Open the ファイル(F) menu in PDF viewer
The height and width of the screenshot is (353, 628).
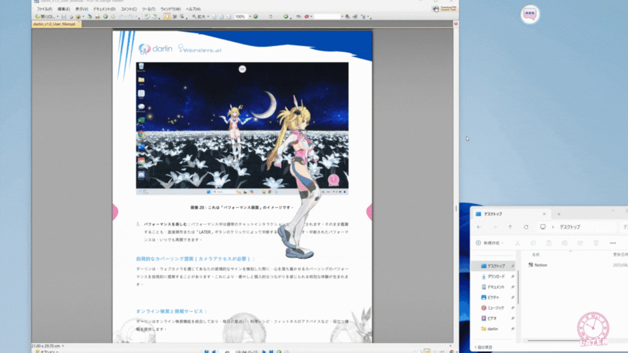tap(44, 9)
